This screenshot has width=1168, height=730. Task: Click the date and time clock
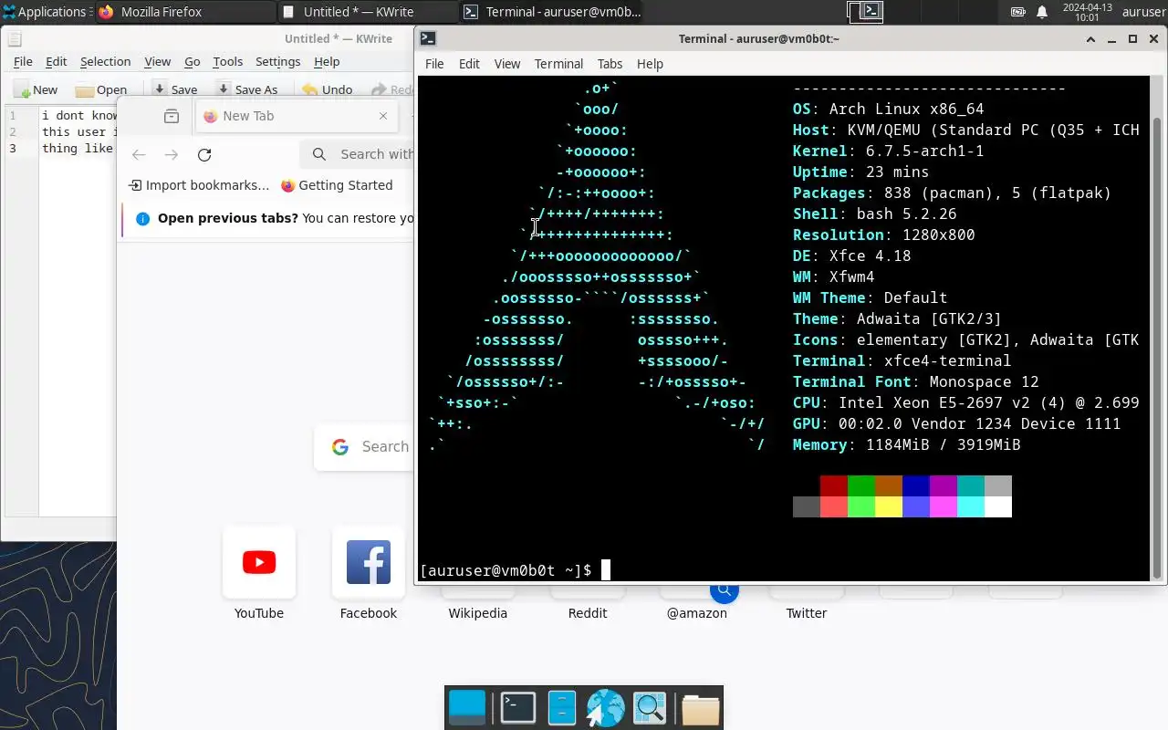point(1086,12)
